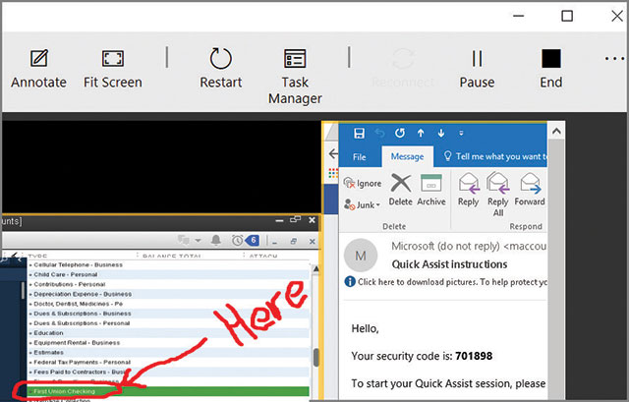Click the download pictures info bar
Image resolution: width=629 pixels, height=402 pixels.
coord(454,283)
